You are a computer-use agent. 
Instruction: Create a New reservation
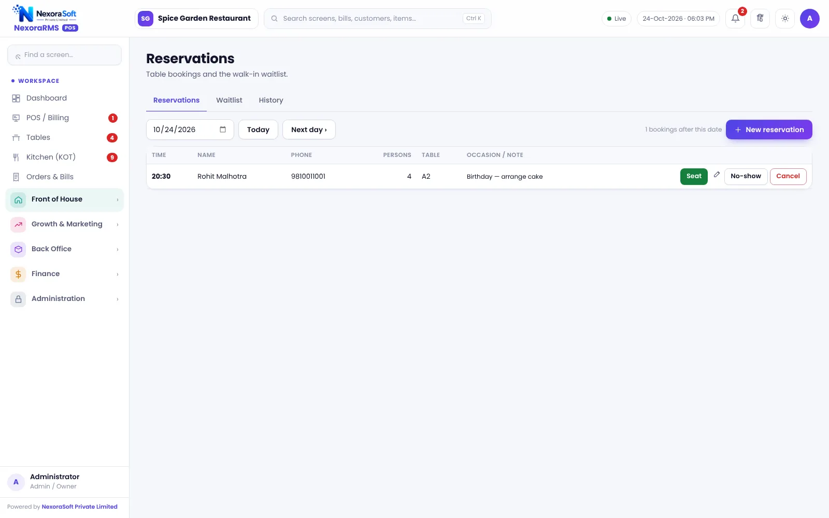769,129
